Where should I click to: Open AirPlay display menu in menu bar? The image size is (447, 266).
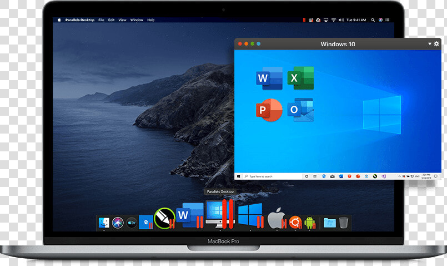pyautogui.click(x=326, y=20)
